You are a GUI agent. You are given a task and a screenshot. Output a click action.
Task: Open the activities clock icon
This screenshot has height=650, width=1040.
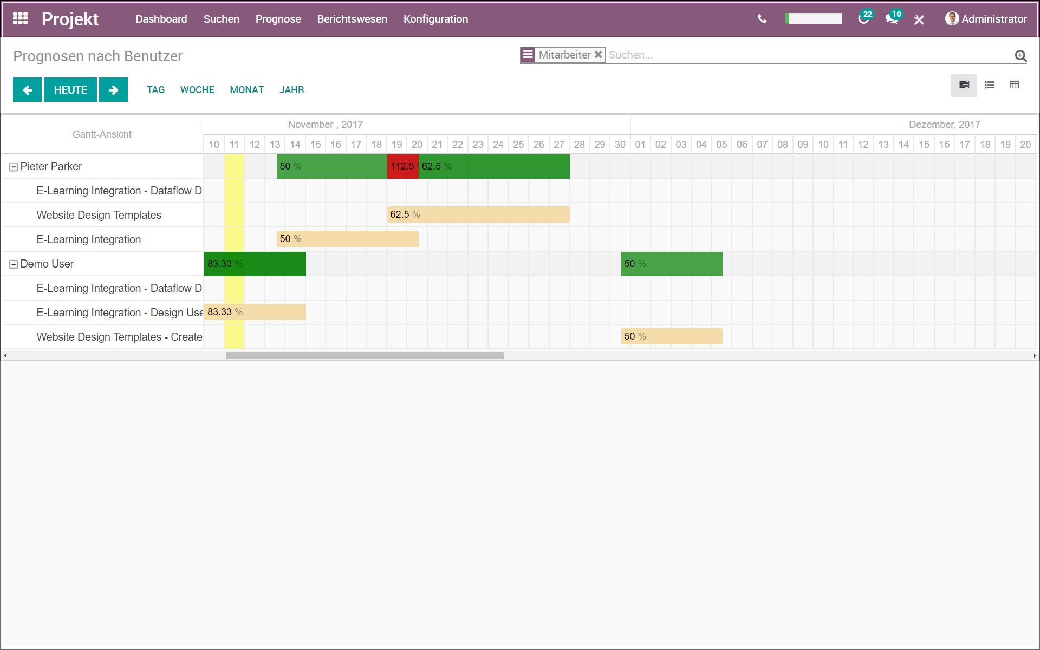click(863, 19)
